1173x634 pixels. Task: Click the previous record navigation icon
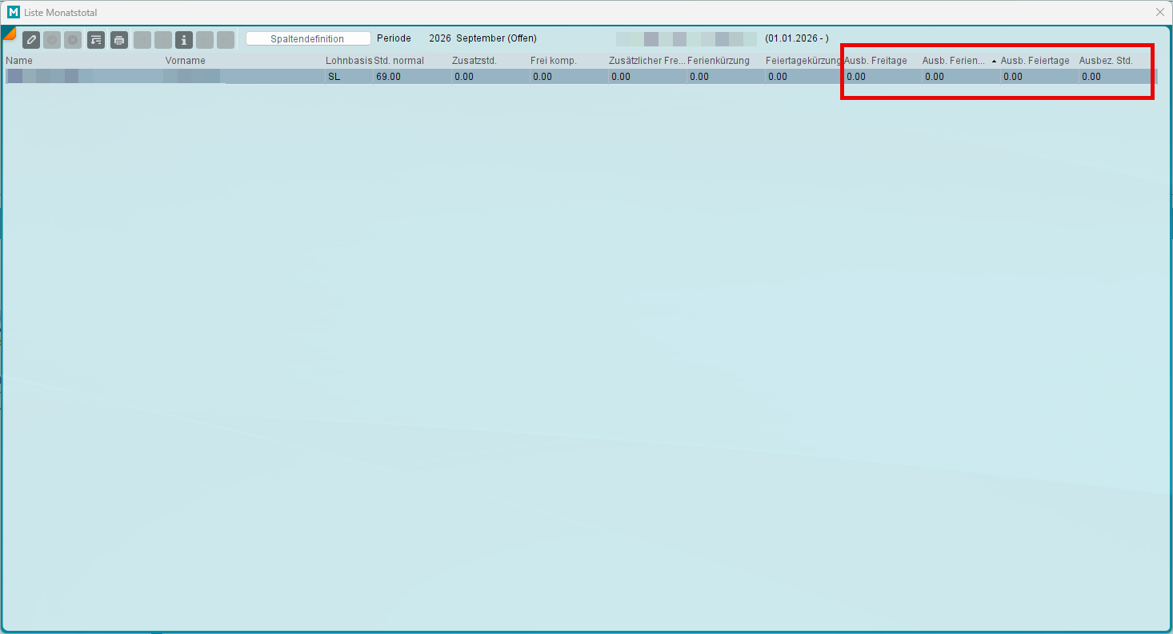(x=162, y=40)
